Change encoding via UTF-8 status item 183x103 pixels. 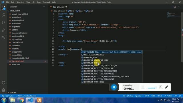point(147,96)
